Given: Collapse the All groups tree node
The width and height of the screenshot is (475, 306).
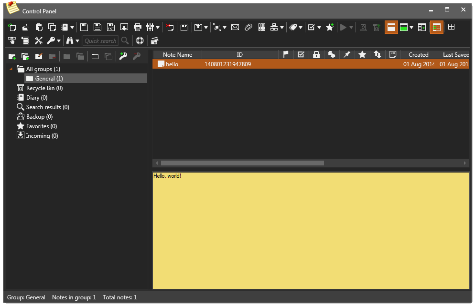Looking at the screenshot, I should coord(11,69).
